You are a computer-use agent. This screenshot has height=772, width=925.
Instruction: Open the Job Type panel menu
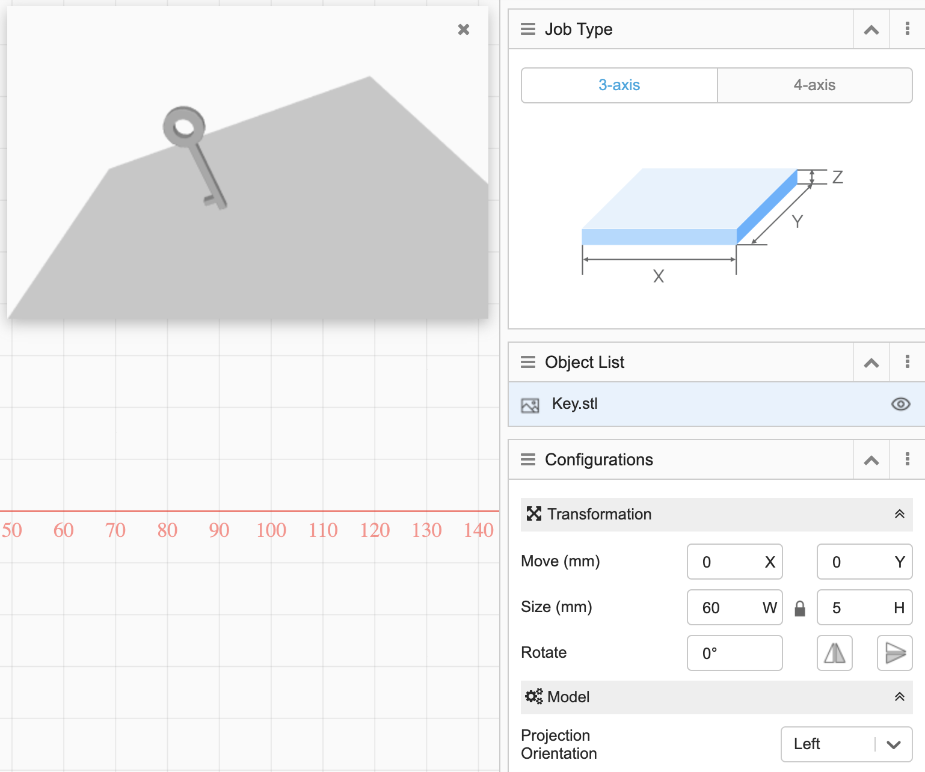(527, 29)
